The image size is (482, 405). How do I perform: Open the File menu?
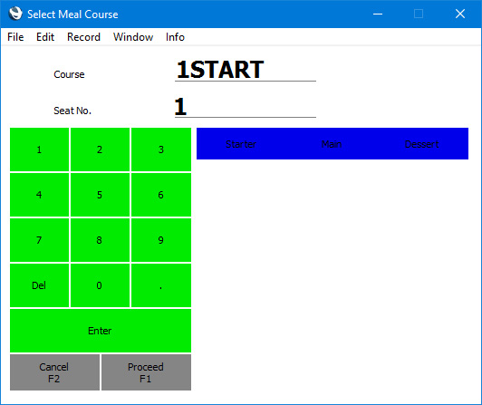pos(15,37)
